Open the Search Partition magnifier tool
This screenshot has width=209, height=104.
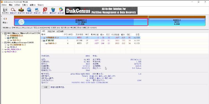[13, 11]
